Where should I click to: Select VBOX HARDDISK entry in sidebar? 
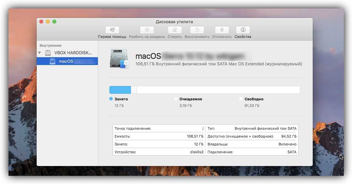click(x=73, y=53)
